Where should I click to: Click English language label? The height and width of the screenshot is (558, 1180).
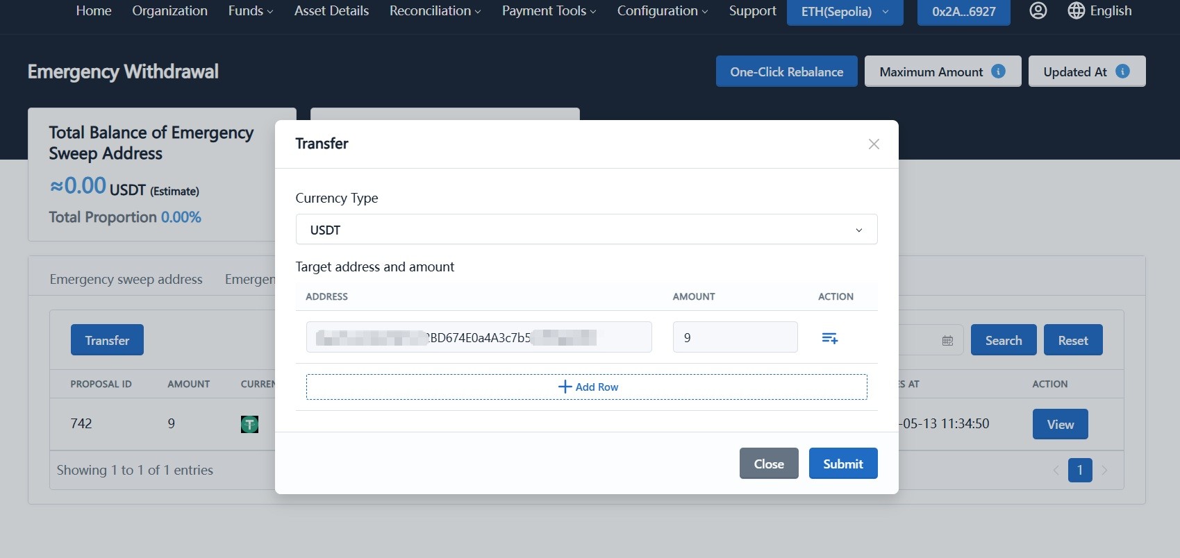click(x=1111, y=11)
